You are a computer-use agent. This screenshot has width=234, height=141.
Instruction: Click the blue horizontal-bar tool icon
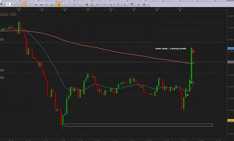tap(104, 4)
